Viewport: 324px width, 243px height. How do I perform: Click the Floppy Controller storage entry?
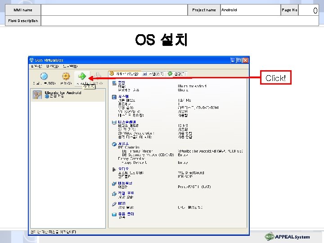(x=131, y=159)
